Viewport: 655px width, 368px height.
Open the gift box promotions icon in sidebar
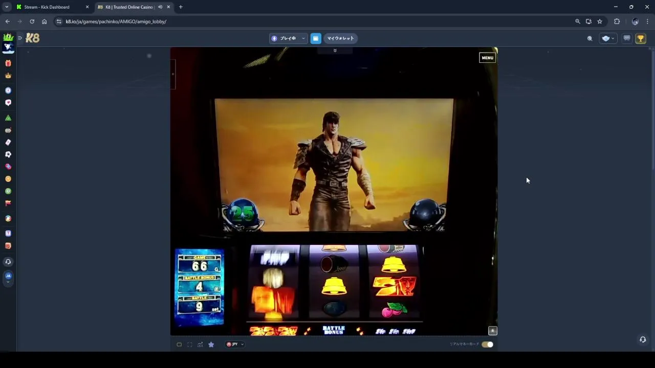(8, 63)
